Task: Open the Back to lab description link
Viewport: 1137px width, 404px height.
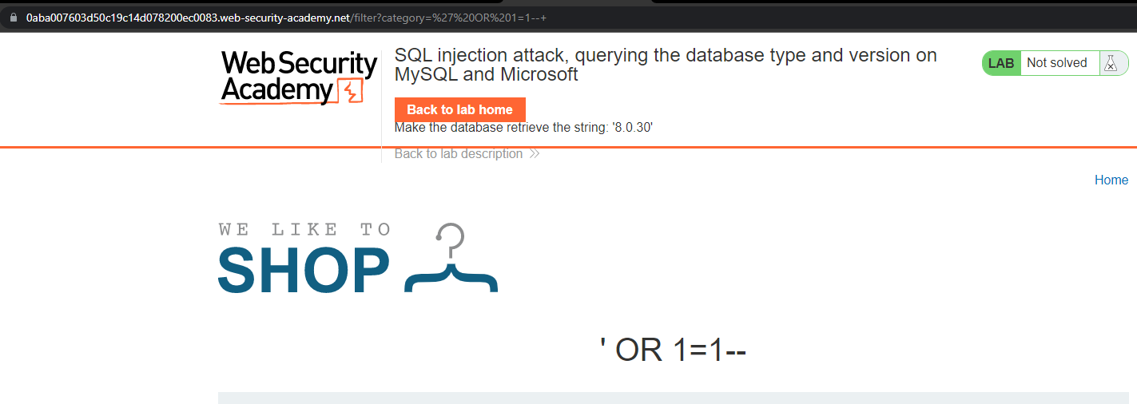Action: [x=459, y=154]
